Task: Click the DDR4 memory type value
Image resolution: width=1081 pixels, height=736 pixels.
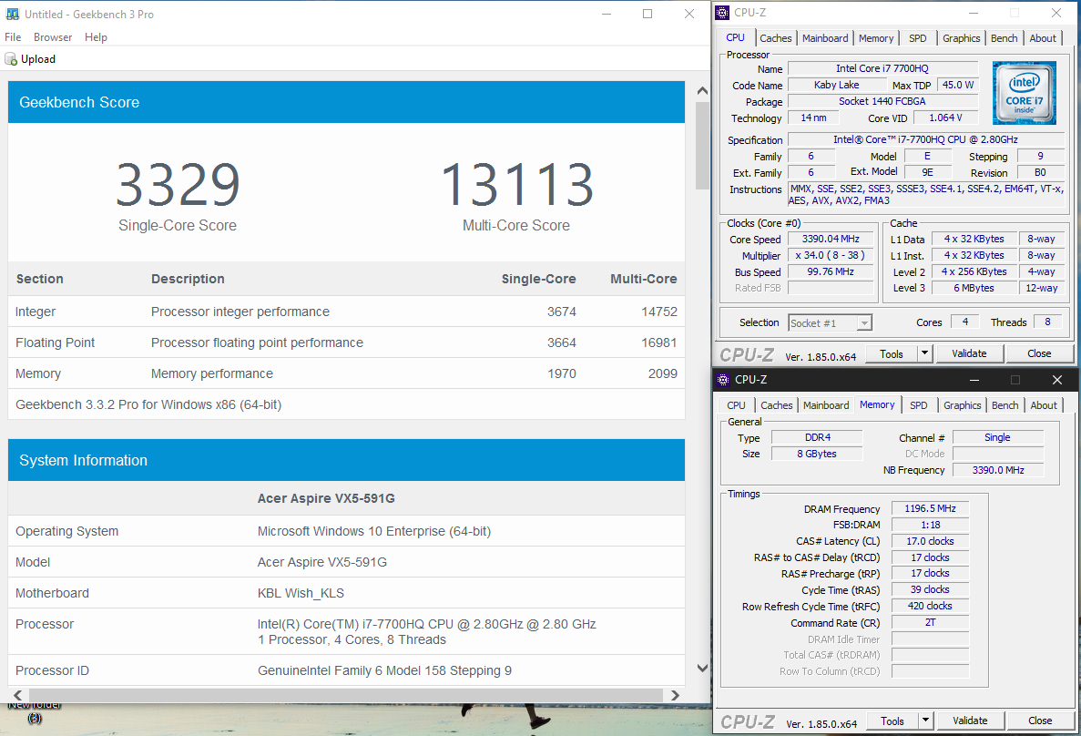Action: click(x=817, y=437)
